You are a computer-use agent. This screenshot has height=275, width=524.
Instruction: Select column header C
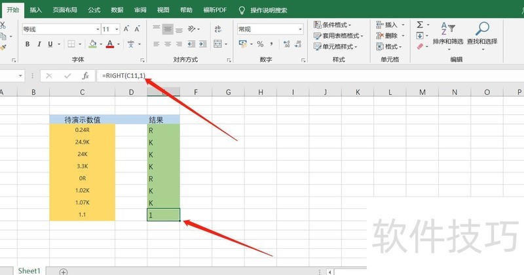[x=83, y=92]
